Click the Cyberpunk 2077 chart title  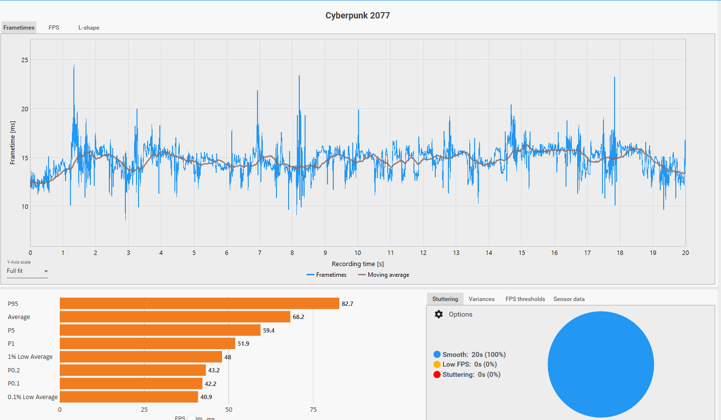(358, 16)
